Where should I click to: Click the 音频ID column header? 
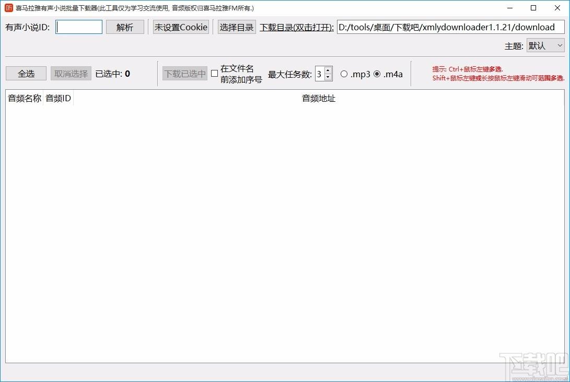(x=58, y=99)
